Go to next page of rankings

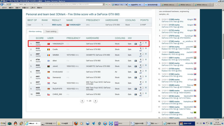[95, 101]
